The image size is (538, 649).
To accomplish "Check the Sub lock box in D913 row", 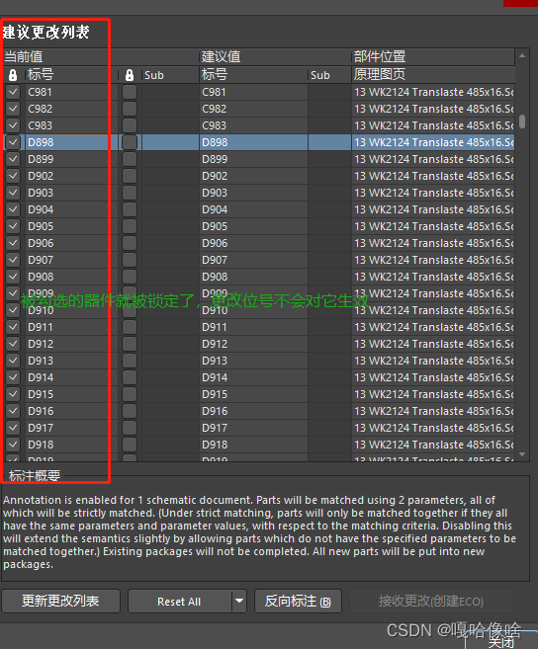I will (x=130, y=361).
